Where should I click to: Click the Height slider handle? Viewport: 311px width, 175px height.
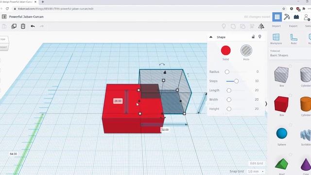pos(229,109)
